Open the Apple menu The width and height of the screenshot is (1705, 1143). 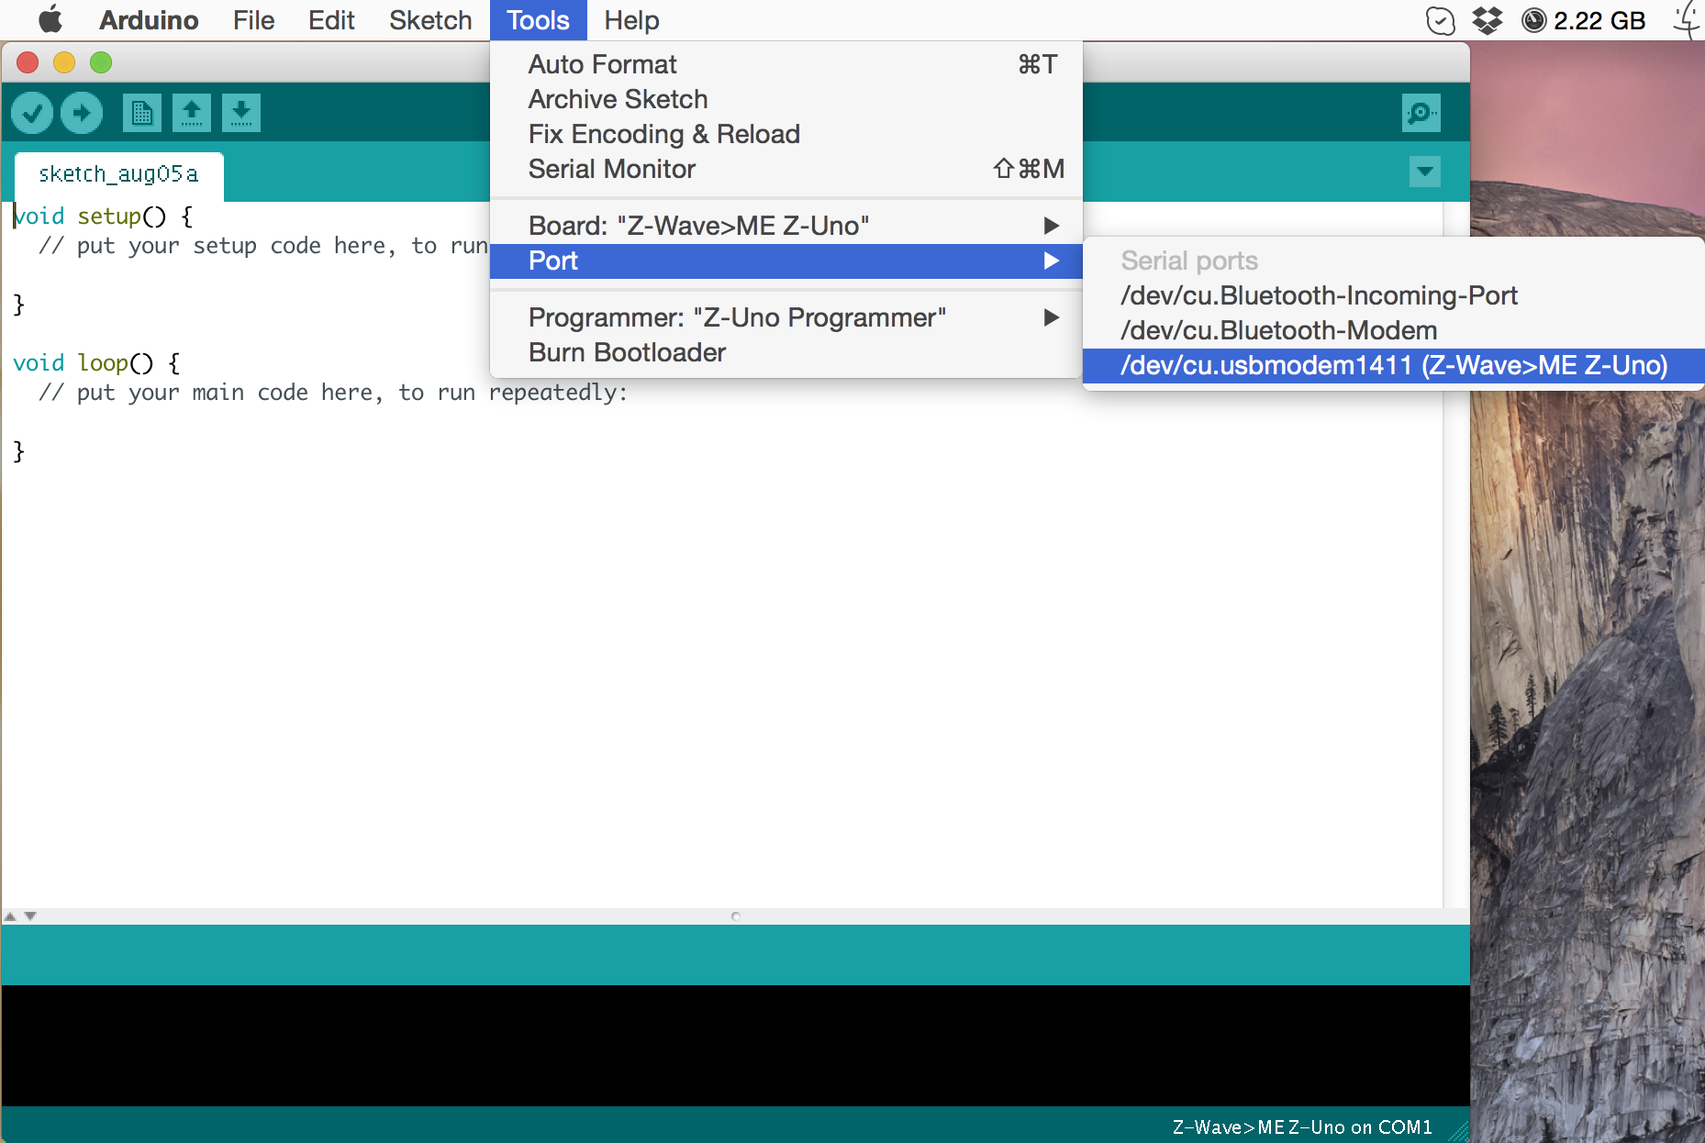(50, 19)
